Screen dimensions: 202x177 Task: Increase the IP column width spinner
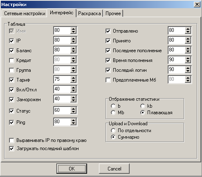click(x=73, y=39)
